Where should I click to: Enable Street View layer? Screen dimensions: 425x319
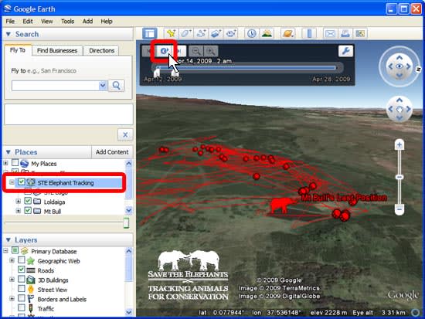click(x=21, y=289)
